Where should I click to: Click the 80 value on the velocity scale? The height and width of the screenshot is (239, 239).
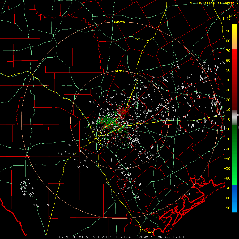click(x=228, y=41)
